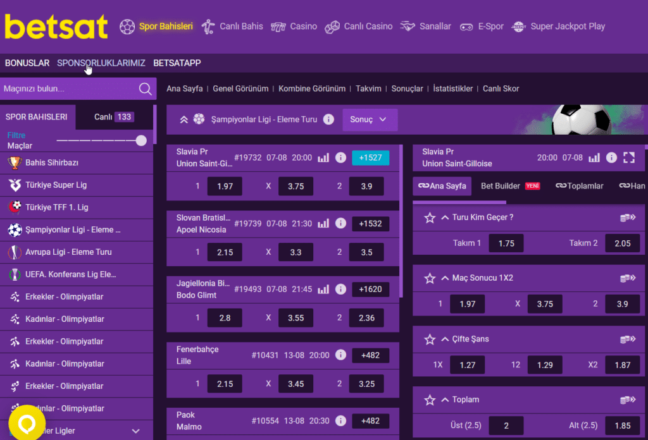Select draw odds 3.3 for Slovan Bratislava match
The height and width of the screenshot is (440, 648).
[296, 252]
